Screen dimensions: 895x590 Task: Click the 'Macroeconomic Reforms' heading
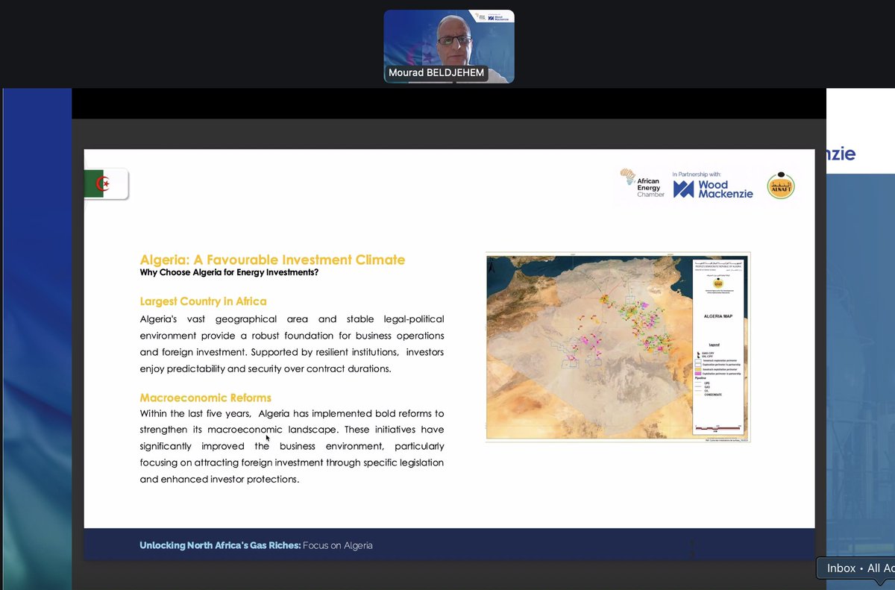point(206,398)
